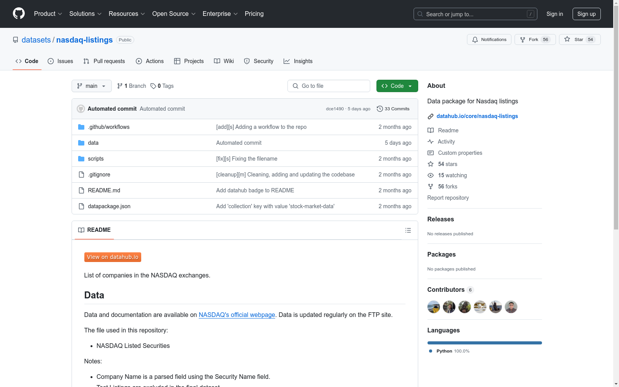
Task: Expand the Product menu
Action: (x=48, y=14)
